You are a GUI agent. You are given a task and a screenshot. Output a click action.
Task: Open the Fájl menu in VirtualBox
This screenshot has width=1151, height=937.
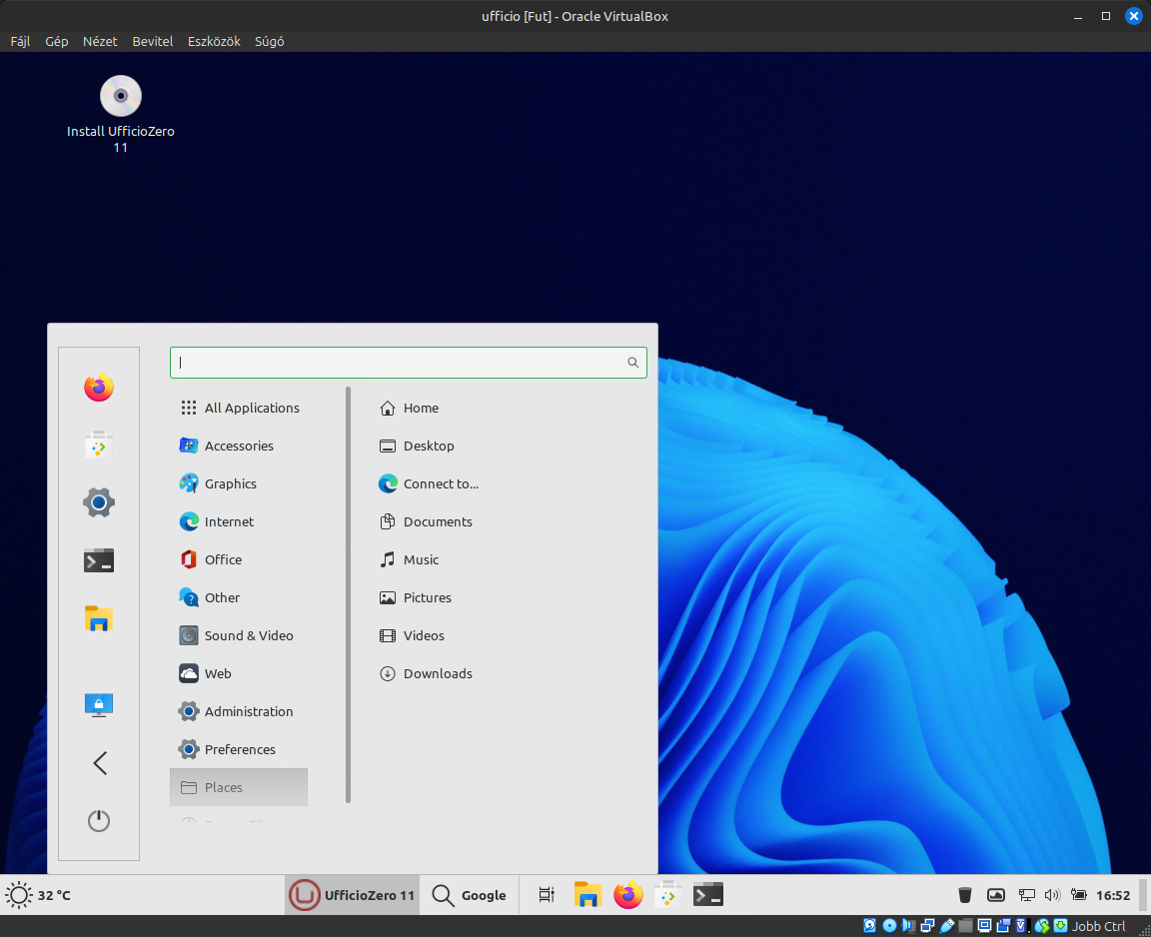click(x=21, y=41)
